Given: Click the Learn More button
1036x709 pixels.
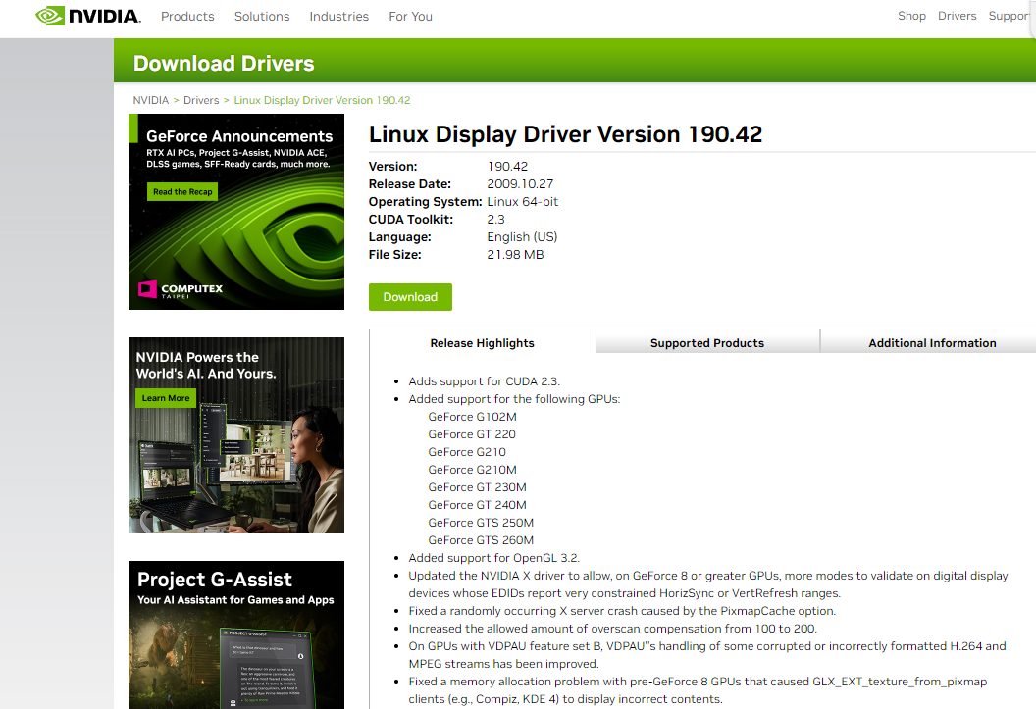Looking at the screenshot, I should (x=166, y=398).
